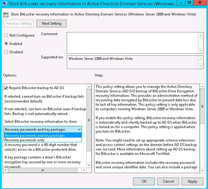Click Options pane horizontal scroll left arrow
Image resolution: width=208 pixels, height=189 pixels.
6,170
